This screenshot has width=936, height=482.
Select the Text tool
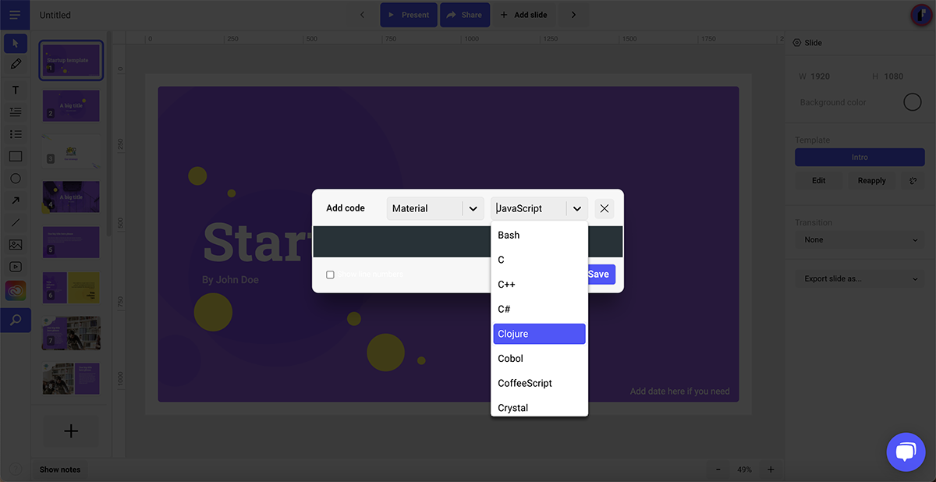coord(16,90)
